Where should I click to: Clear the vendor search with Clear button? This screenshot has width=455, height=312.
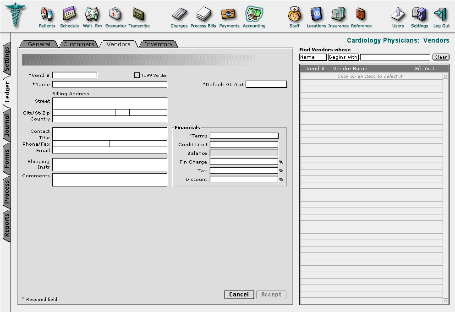pyautogui.click(x=441, y=57)
